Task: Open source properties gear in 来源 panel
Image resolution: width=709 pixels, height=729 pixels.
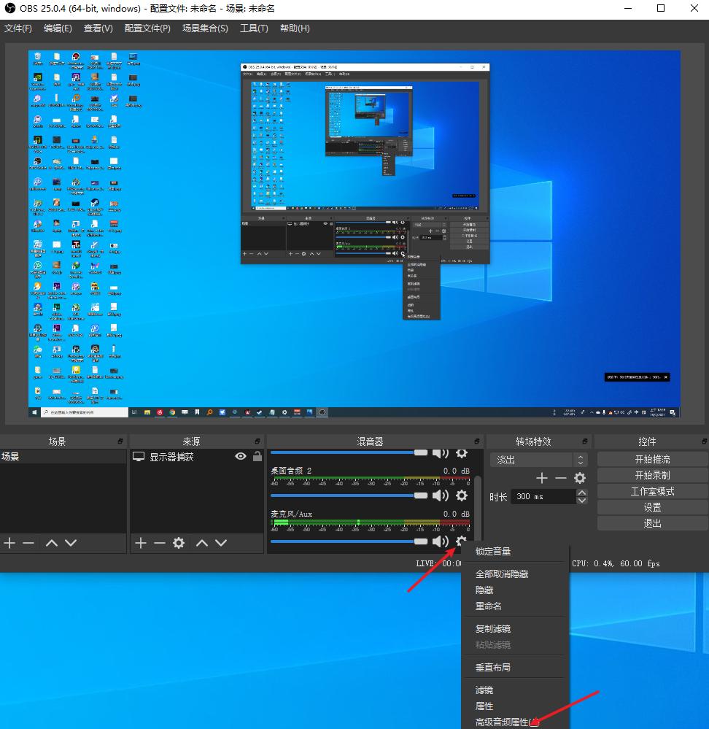Action: click(x=179, y=543)
